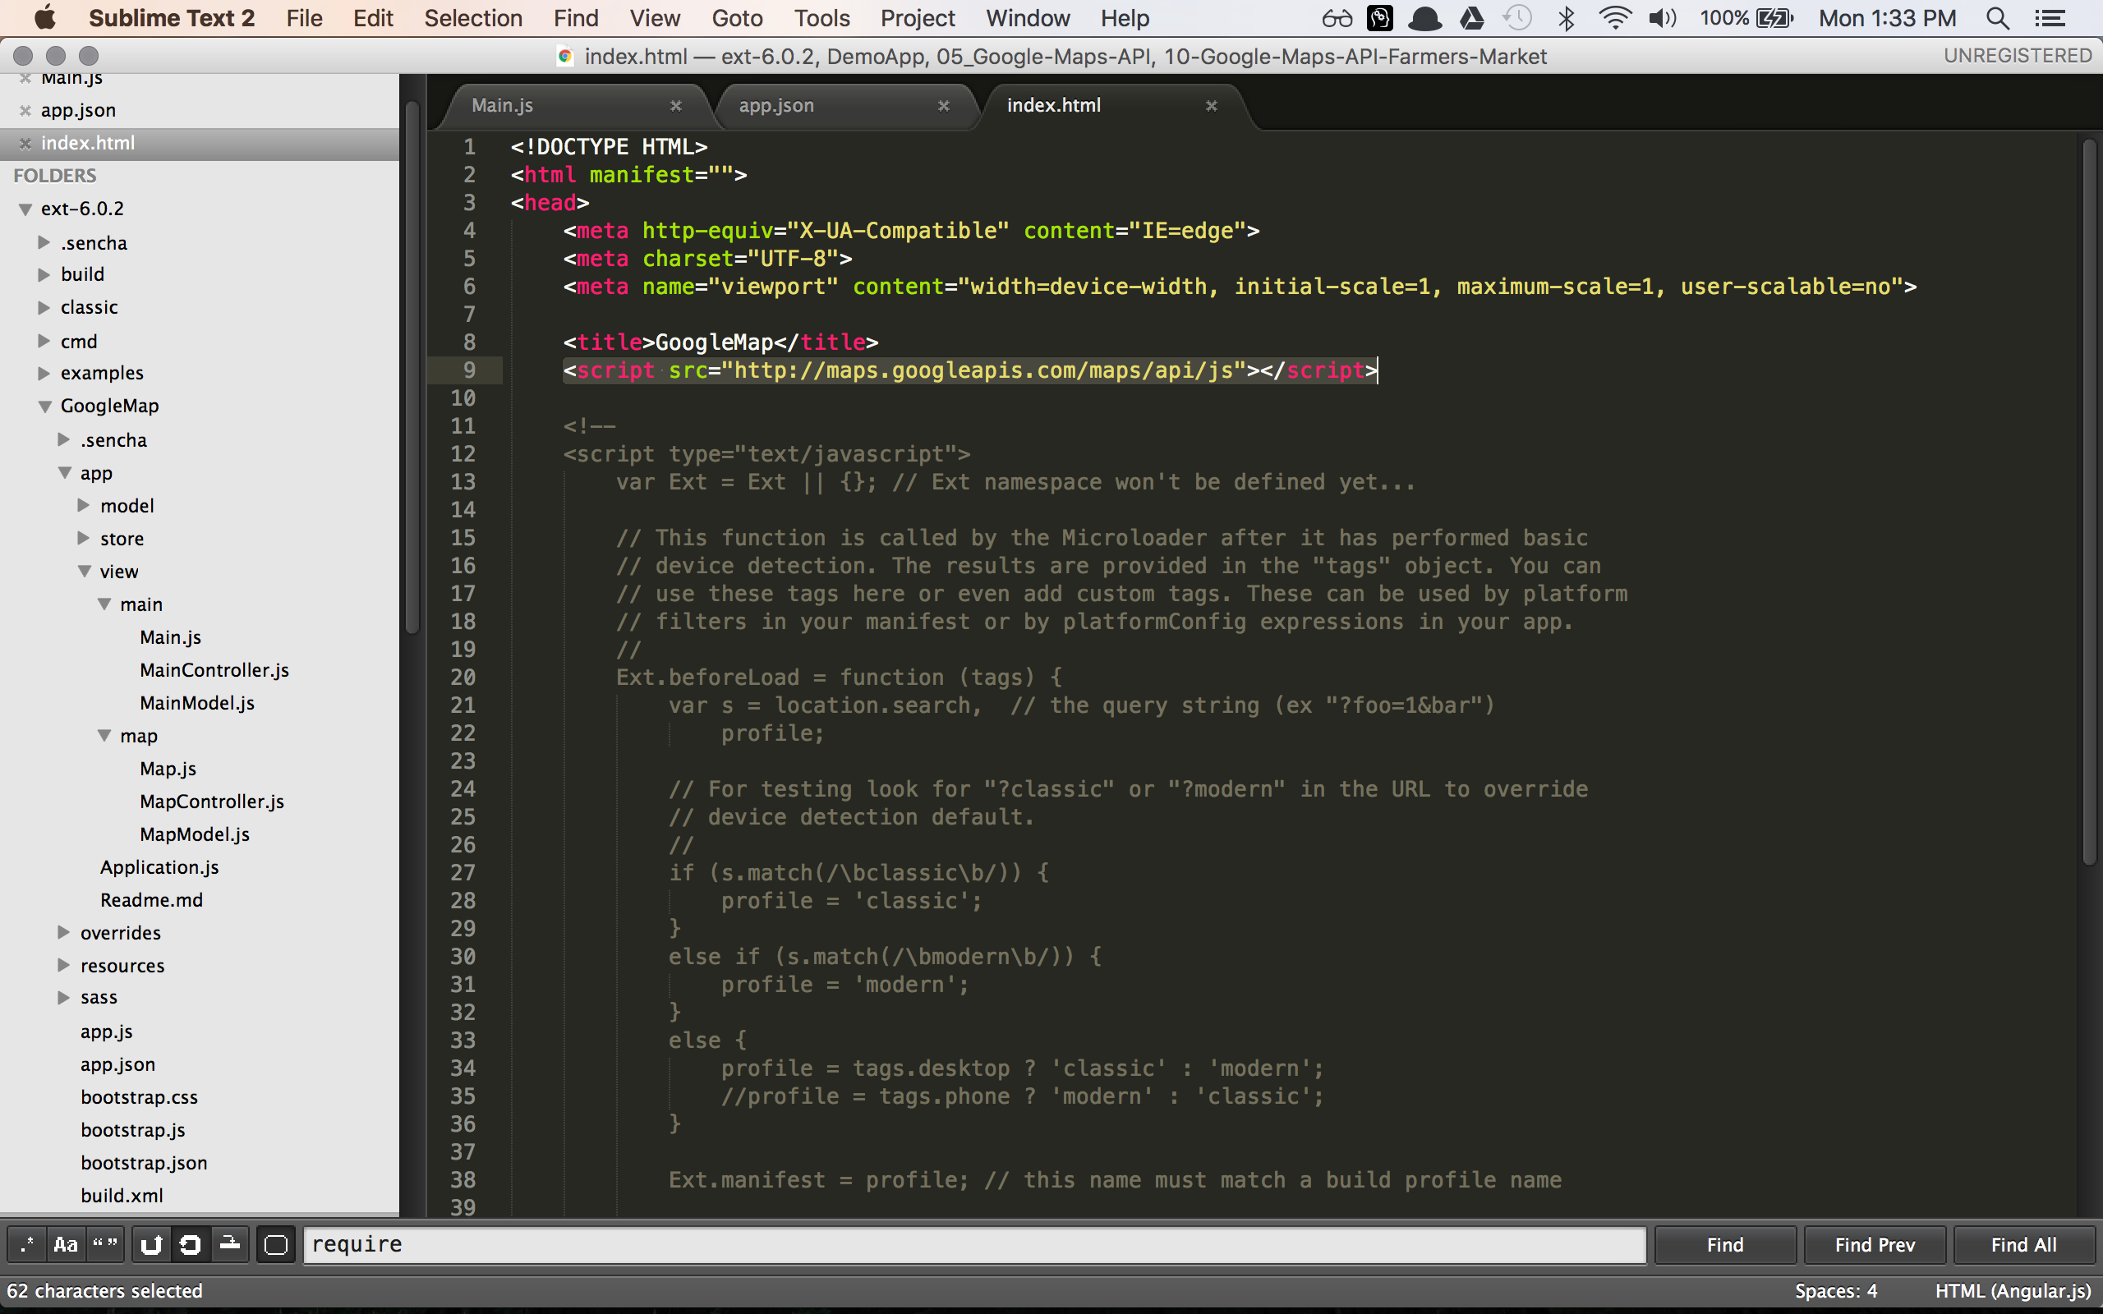Click the Google Drive menu bar icon

1471,18
